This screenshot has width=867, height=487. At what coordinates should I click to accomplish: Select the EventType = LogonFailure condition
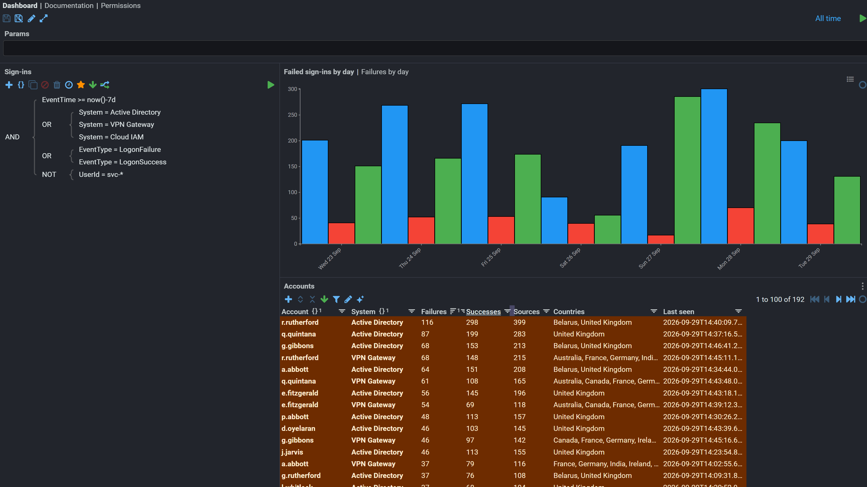pyautogui.click(x=119, y=149)
